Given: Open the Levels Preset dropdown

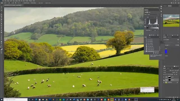Looking at the screenshot, I should 152,15.
